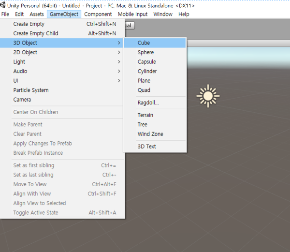Close the GameObject menu in the menu bar
This screenshot has width=290, height=252.
(x=64, y=14)
